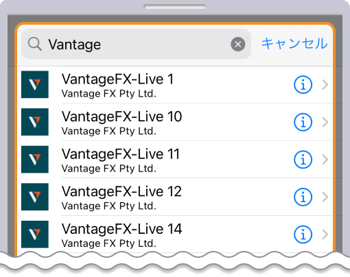Focus the search field containing Vantage
350x277 pixels.
click(136, 44)
